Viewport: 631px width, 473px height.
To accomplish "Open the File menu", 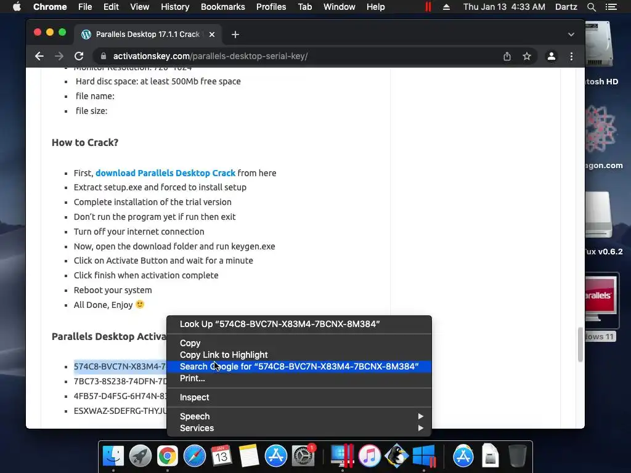I will pyautogui.click(x=85, y=7).
